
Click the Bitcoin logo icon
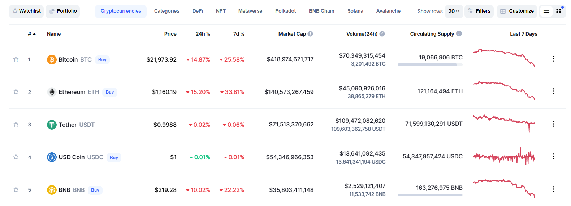[x=52, y=59]
